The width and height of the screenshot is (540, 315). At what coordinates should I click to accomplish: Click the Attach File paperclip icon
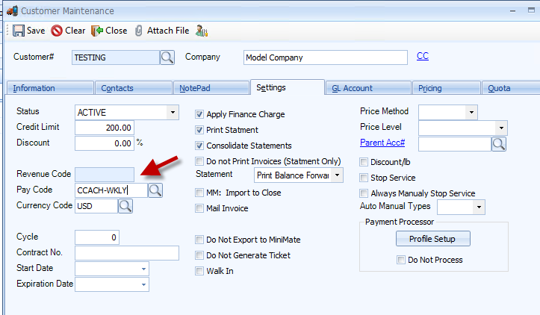click(138, 31)
